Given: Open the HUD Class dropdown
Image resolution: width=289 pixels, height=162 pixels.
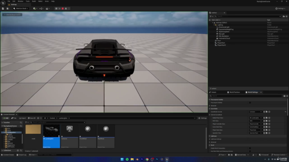Looking at the screenshot, I should click(x=256, y=121).
